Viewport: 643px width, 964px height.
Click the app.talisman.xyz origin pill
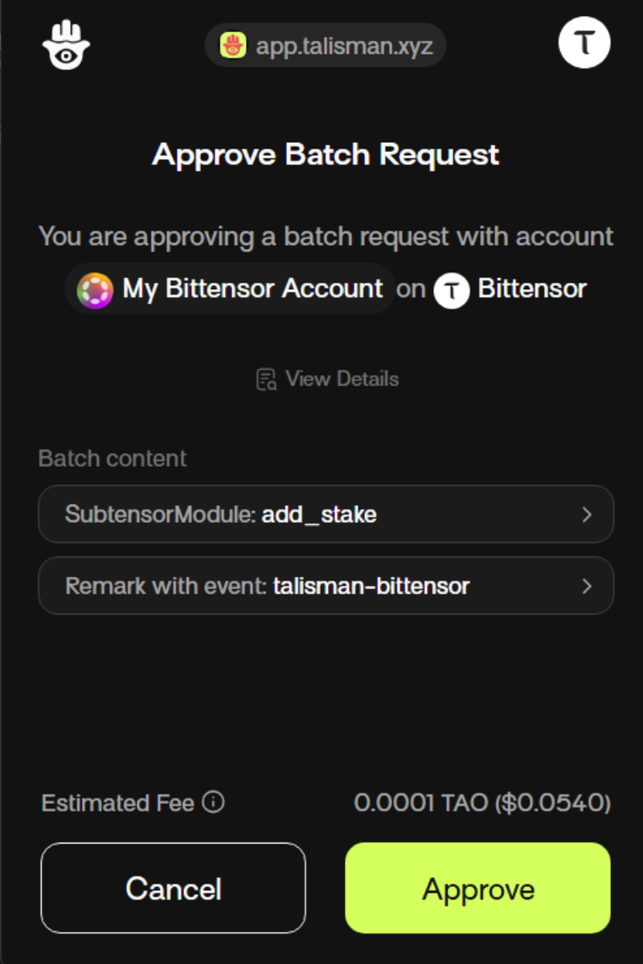click(326, 46)
